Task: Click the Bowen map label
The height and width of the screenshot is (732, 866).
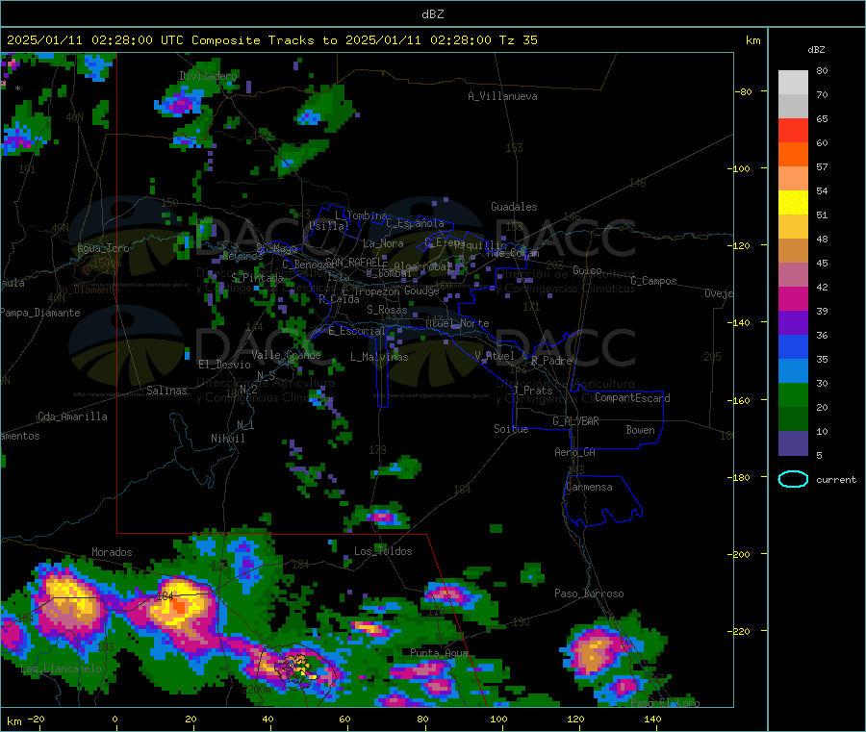Action: tap(640, 429)
